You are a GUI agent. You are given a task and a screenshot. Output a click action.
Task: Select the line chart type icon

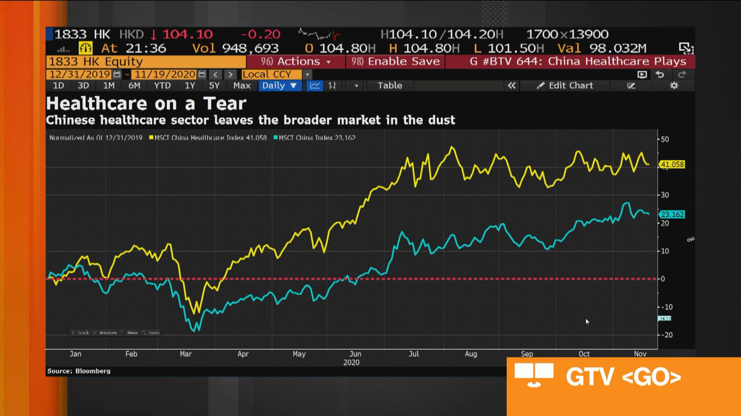coord(315,86)
